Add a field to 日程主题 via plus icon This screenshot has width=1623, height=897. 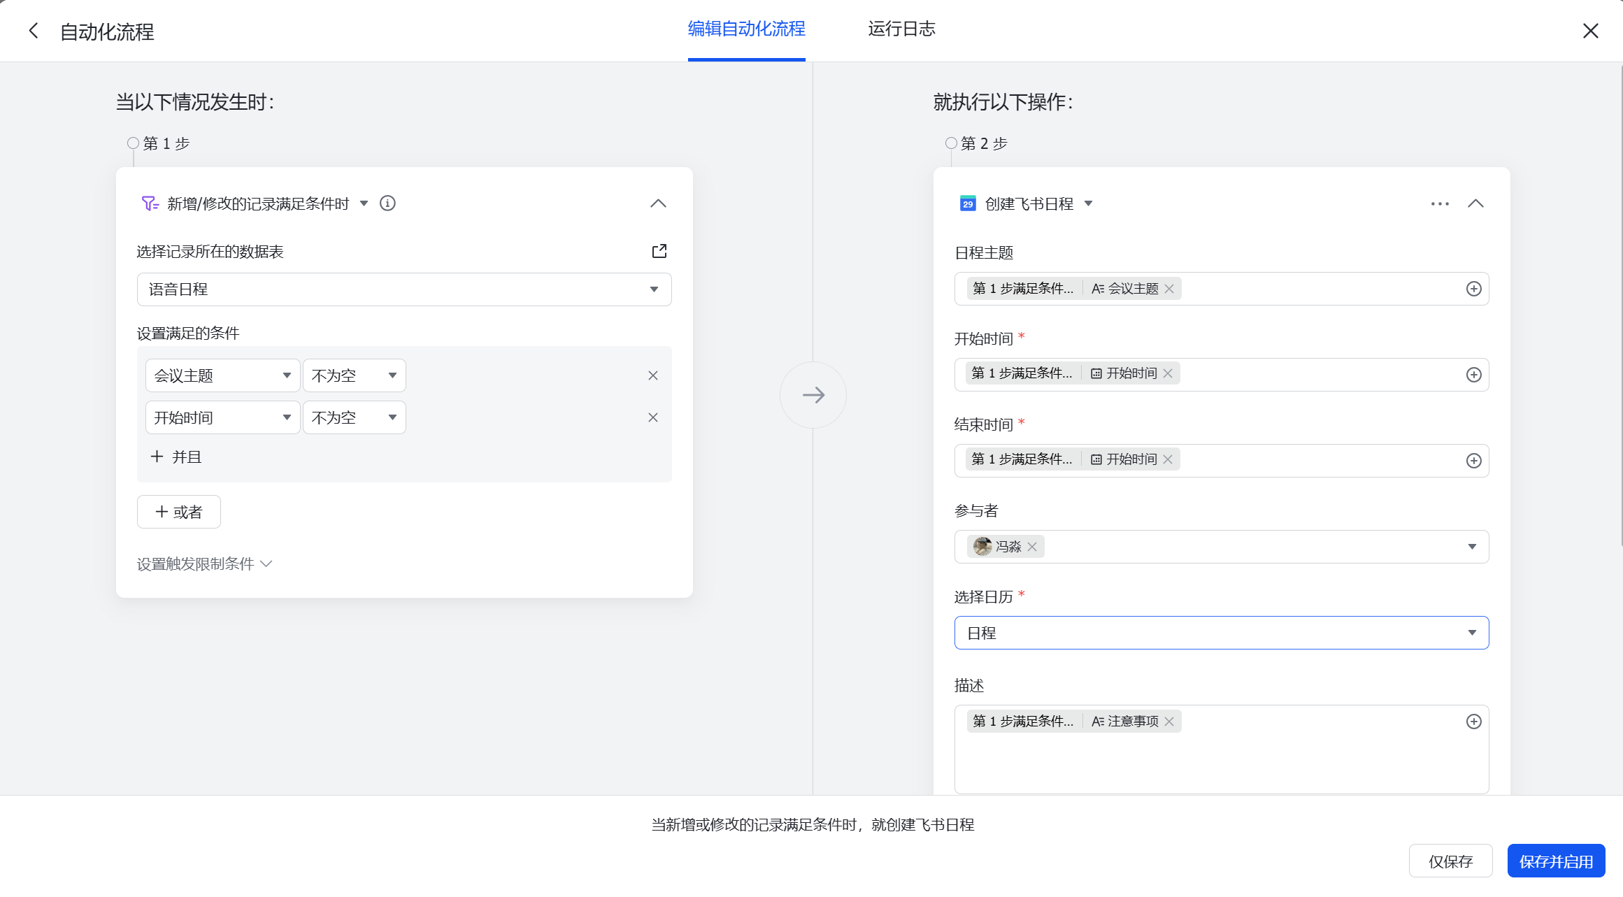point(1474,288)
